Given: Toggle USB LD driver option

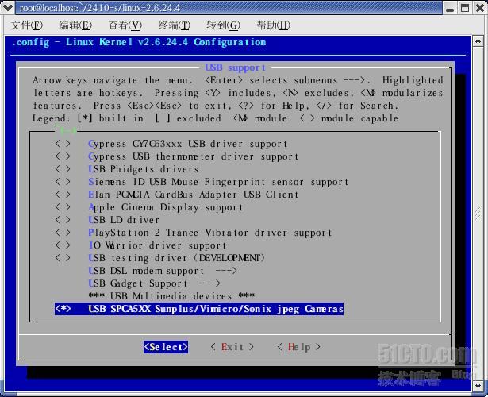Looking at the screenshot, I should pyautogui.click(x=63, y=220).
